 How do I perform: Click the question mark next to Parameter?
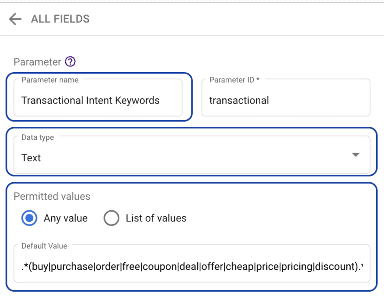point(70,62)
